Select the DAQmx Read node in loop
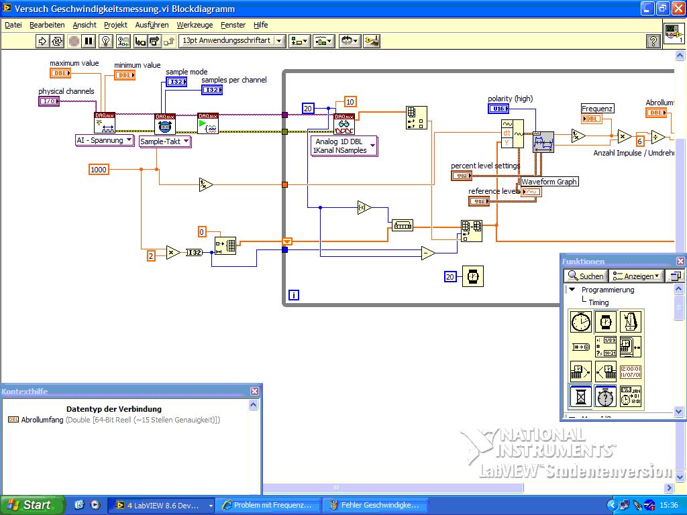 pyautogui.click(x=344, y=124)
